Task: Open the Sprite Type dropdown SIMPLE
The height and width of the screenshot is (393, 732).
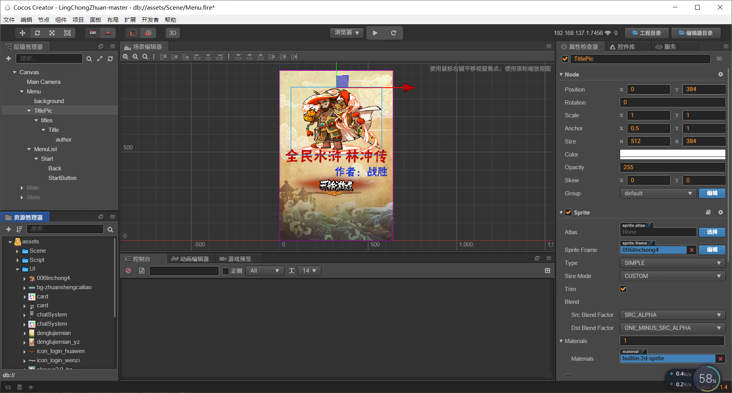Action: pos(672,263)
